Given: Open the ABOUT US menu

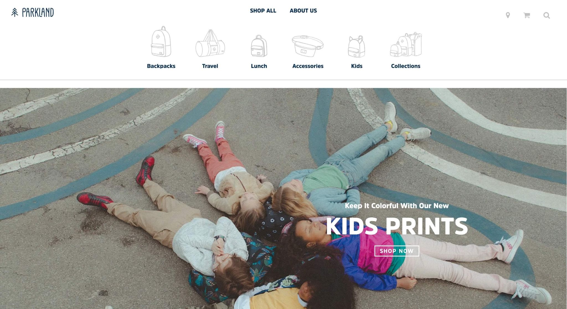Looking at the screenshot, I should (303, 11).
